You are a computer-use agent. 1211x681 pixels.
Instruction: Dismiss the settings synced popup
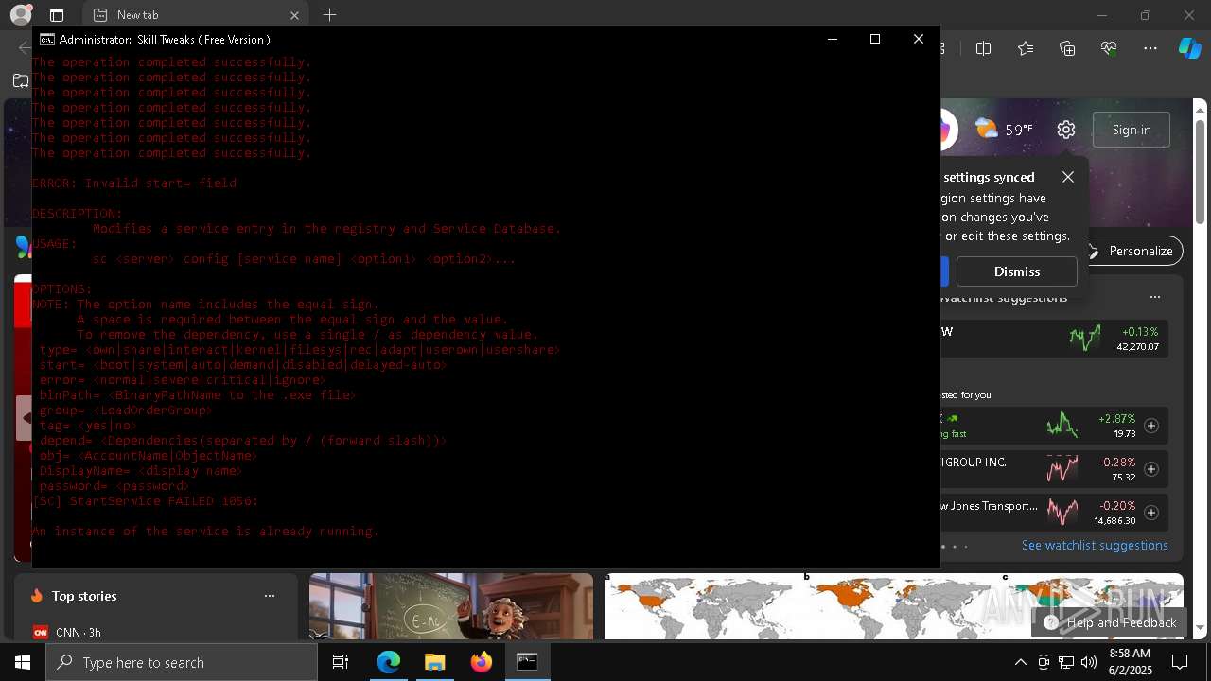tap(1017, 271)
